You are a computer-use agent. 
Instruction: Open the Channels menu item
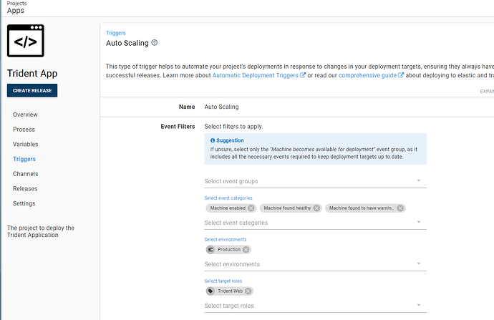(x=26, y=174)
